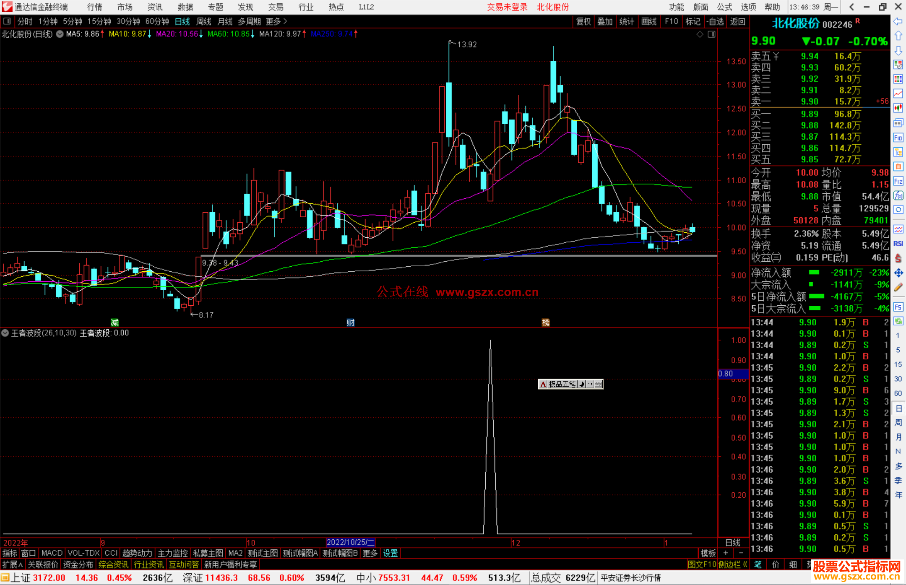Image resolution: width=906 pixels, height=585 pixels.
Task: Switch to the MACD indicator tab
Action: point(52,553)
